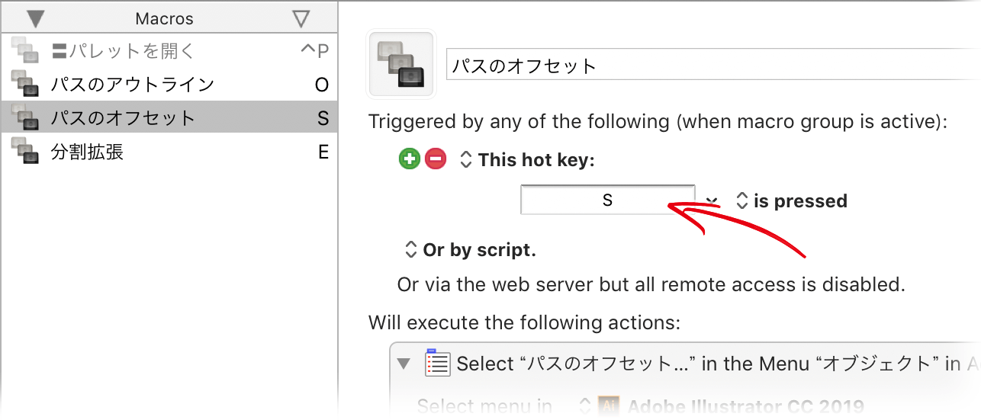Screen dimensions: 981x420
Task: Click the パスのアウトライン macro icon
Action: [x=25, y=84]
